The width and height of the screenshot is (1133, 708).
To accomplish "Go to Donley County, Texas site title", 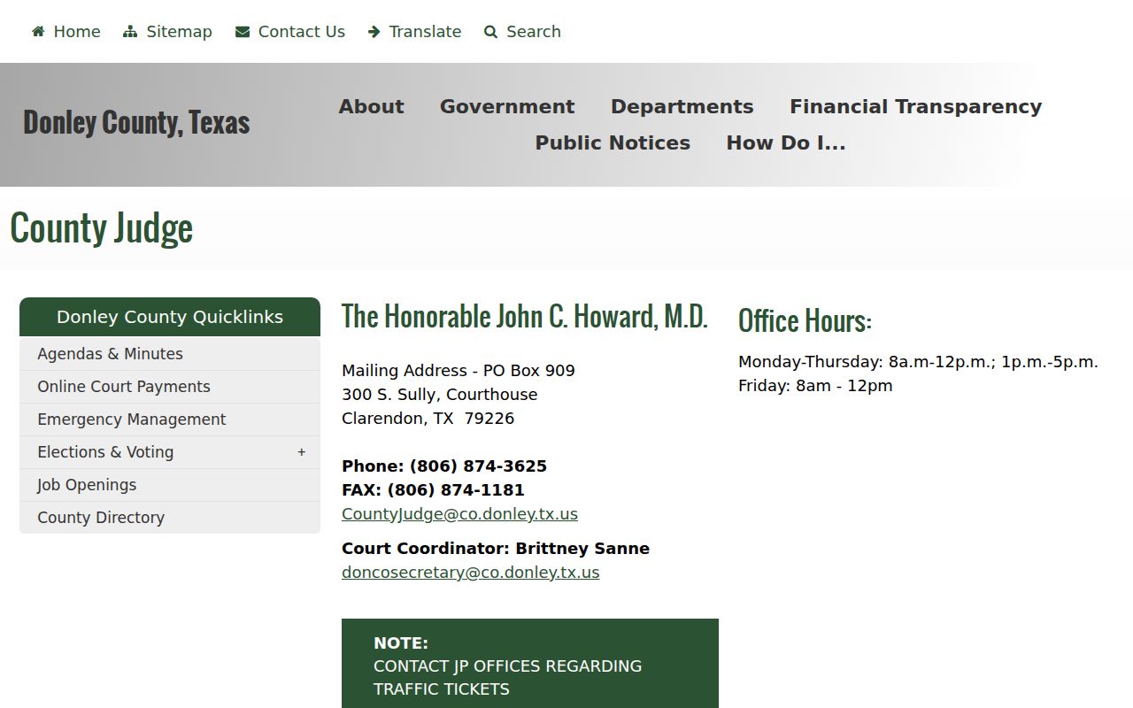I will [136, 122].
